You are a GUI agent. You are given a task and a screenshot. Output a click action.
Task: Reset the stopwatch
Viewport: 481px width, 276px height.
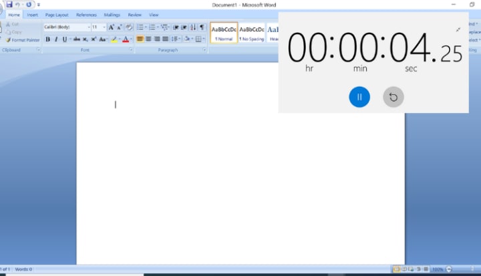(393, 97)
